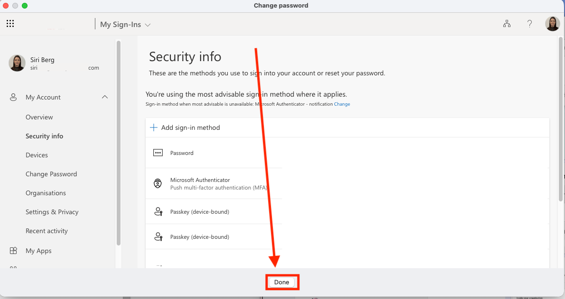The width and height of the screenshot is (565, 299).
Task: Click the My Account person icon
Action: 13,97
